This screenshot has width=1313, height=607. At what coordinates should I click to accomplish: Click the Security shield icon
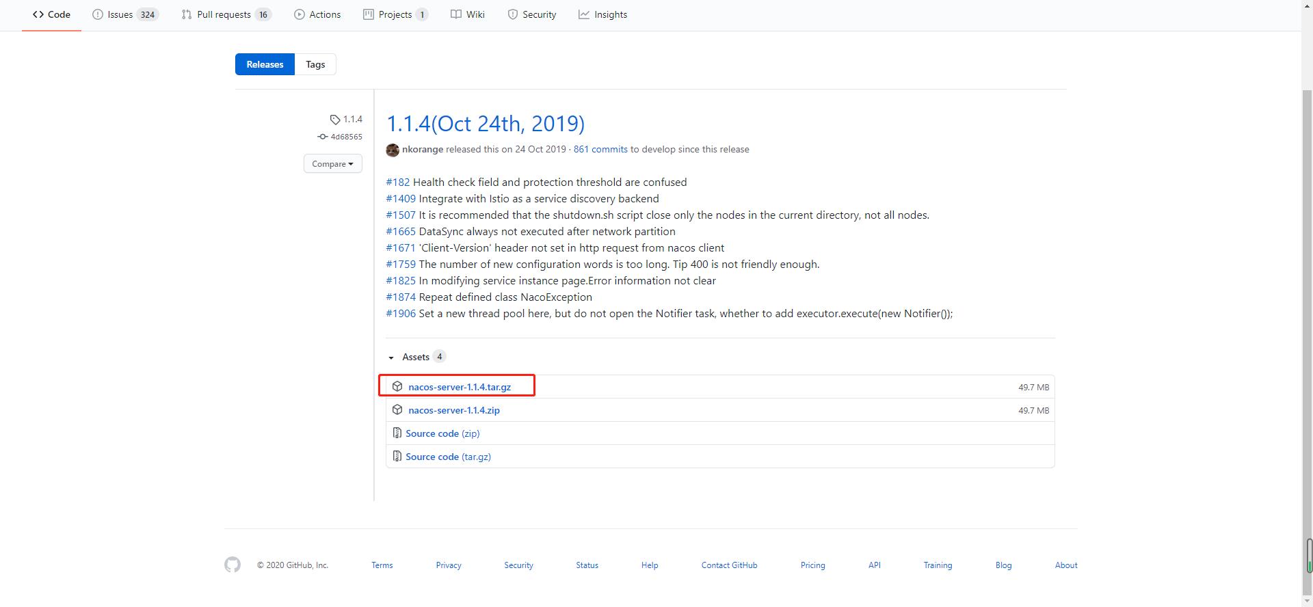tap(513, 14)
